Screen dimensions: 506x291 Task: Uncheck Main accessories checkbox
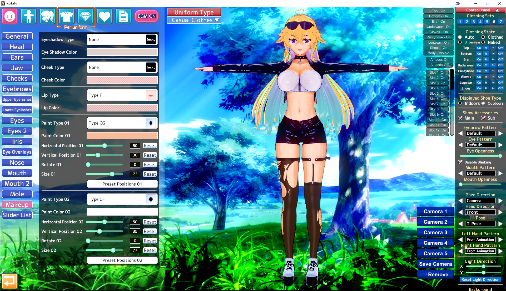coord(460,118)
